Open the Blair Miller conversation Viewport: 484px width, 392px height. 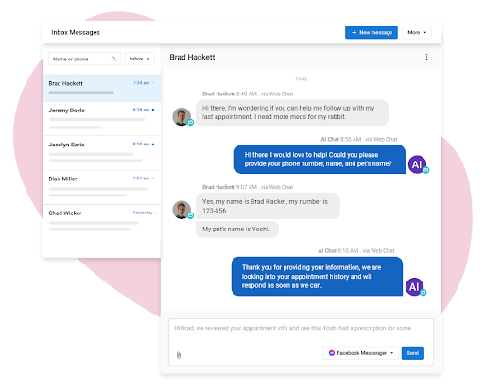coord(102,187)
